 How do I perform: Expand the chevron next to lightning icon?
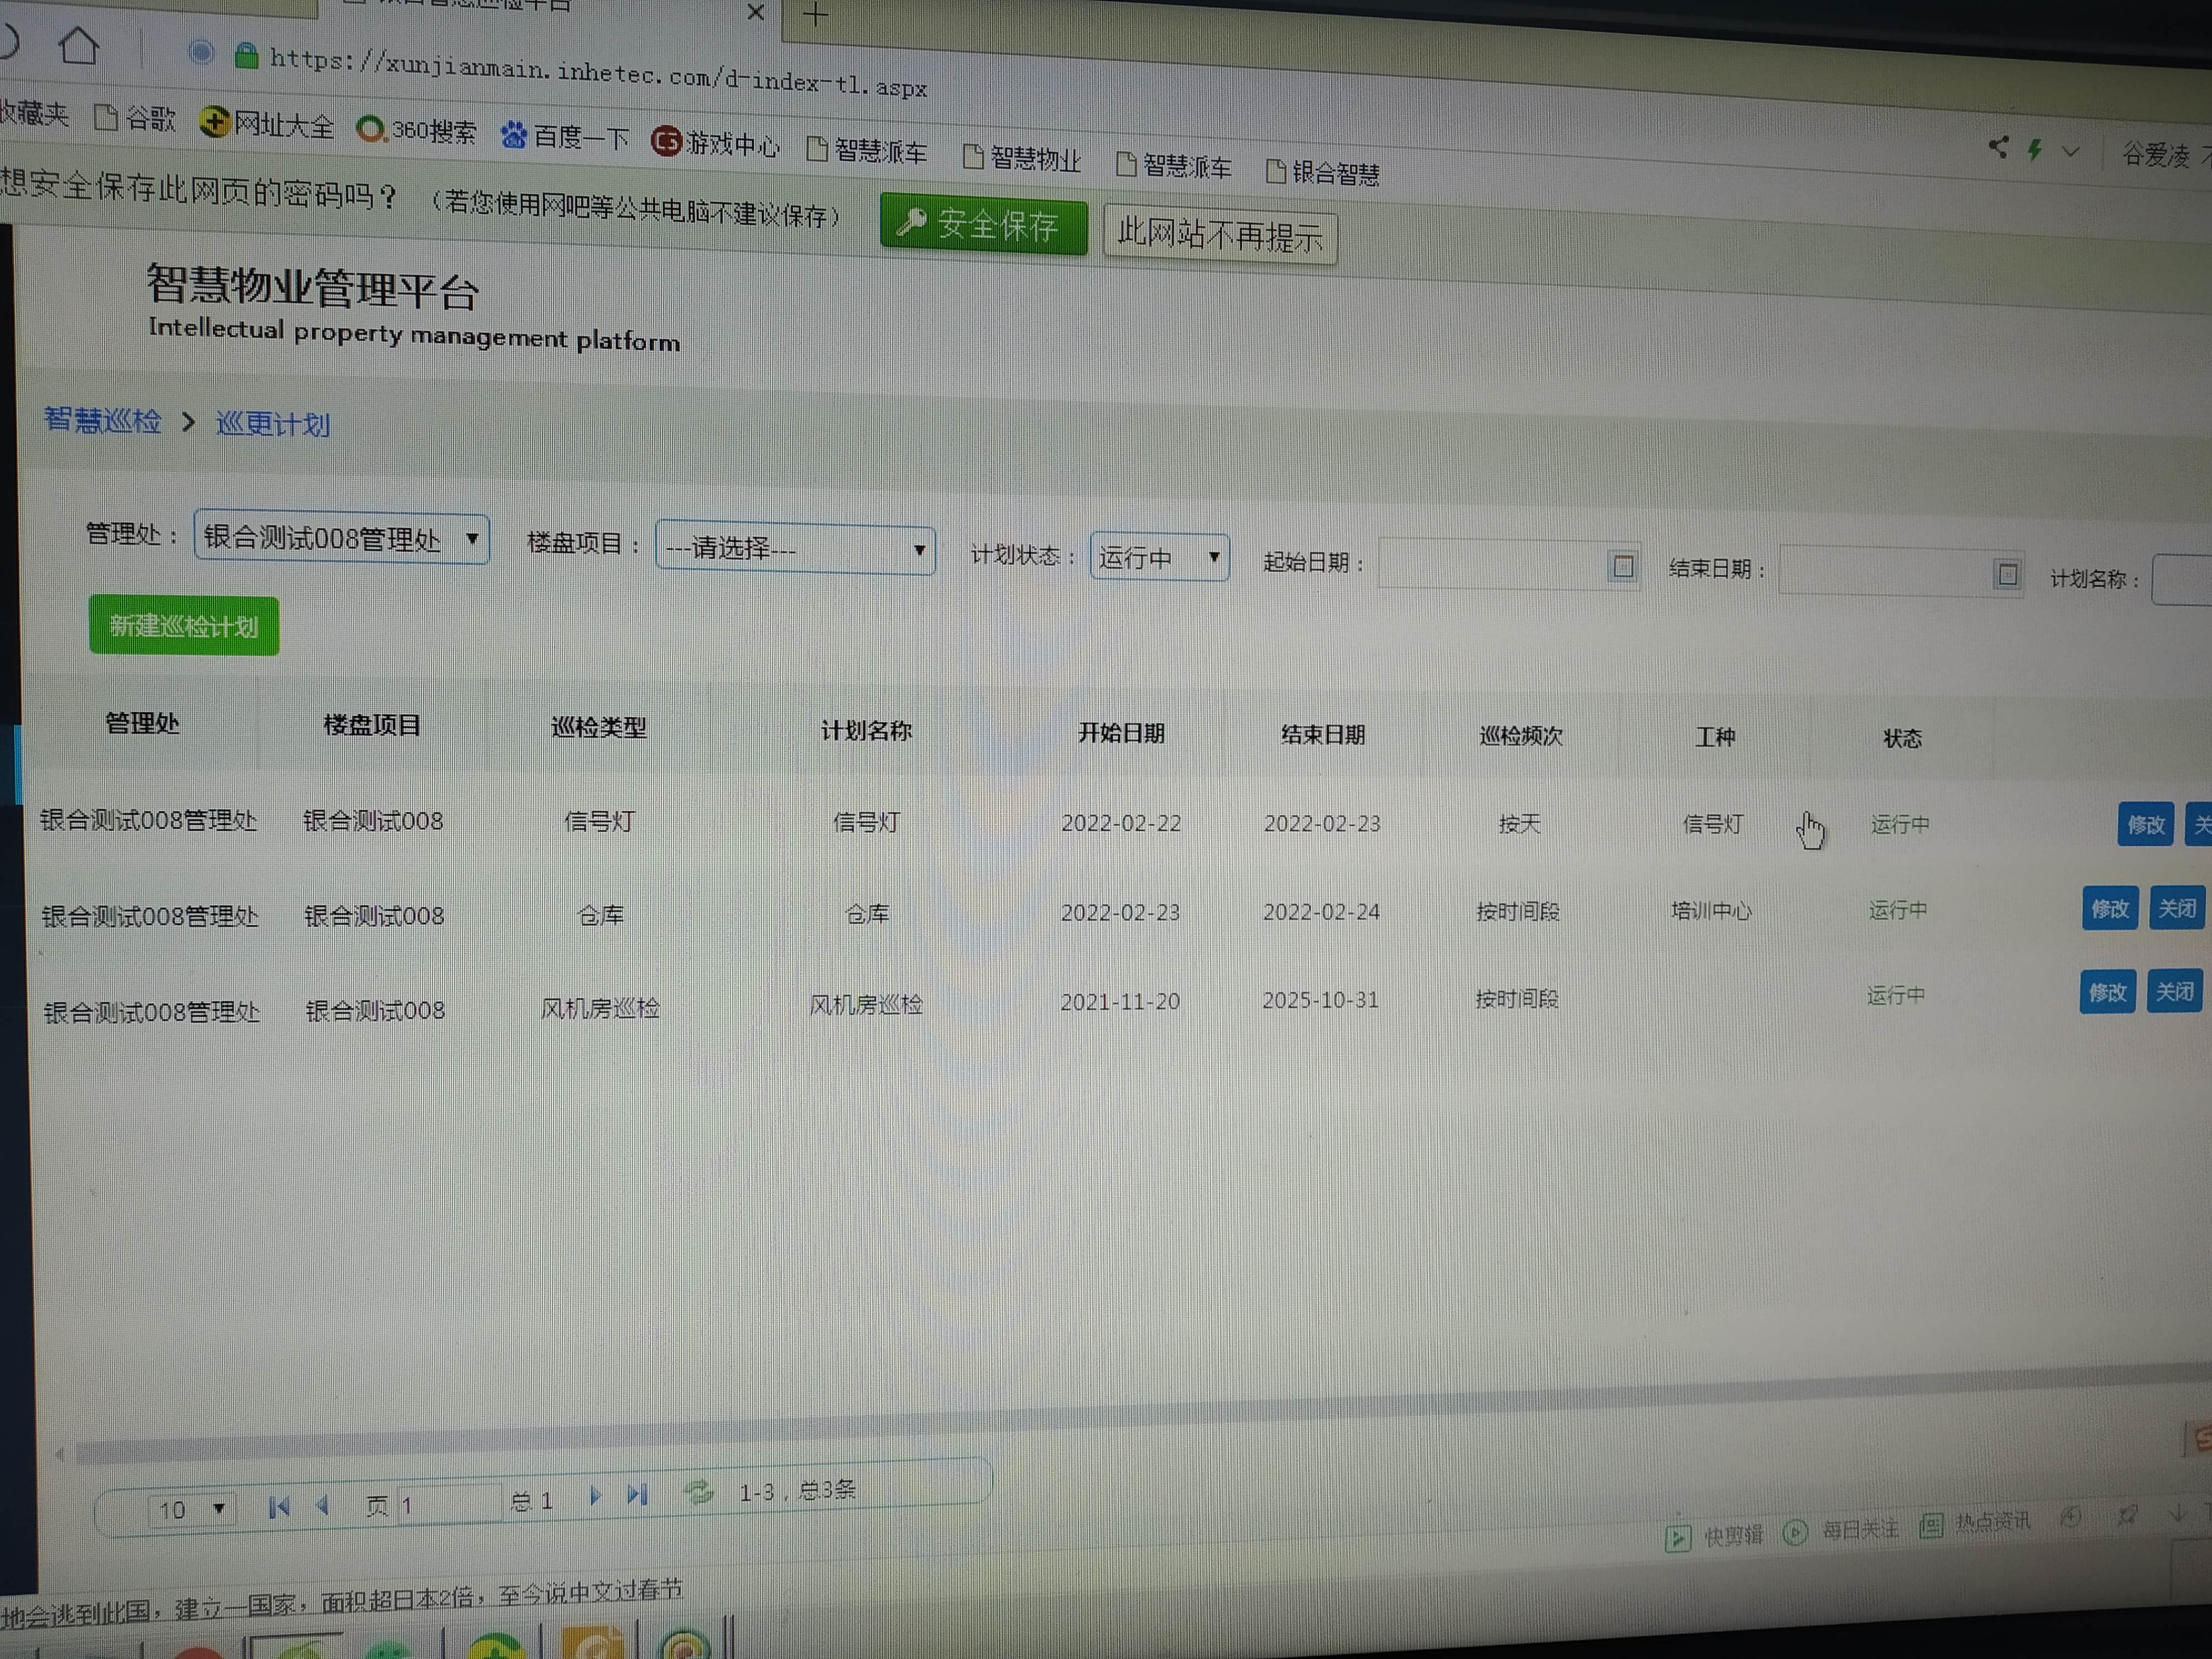(x=2070, y=153)
